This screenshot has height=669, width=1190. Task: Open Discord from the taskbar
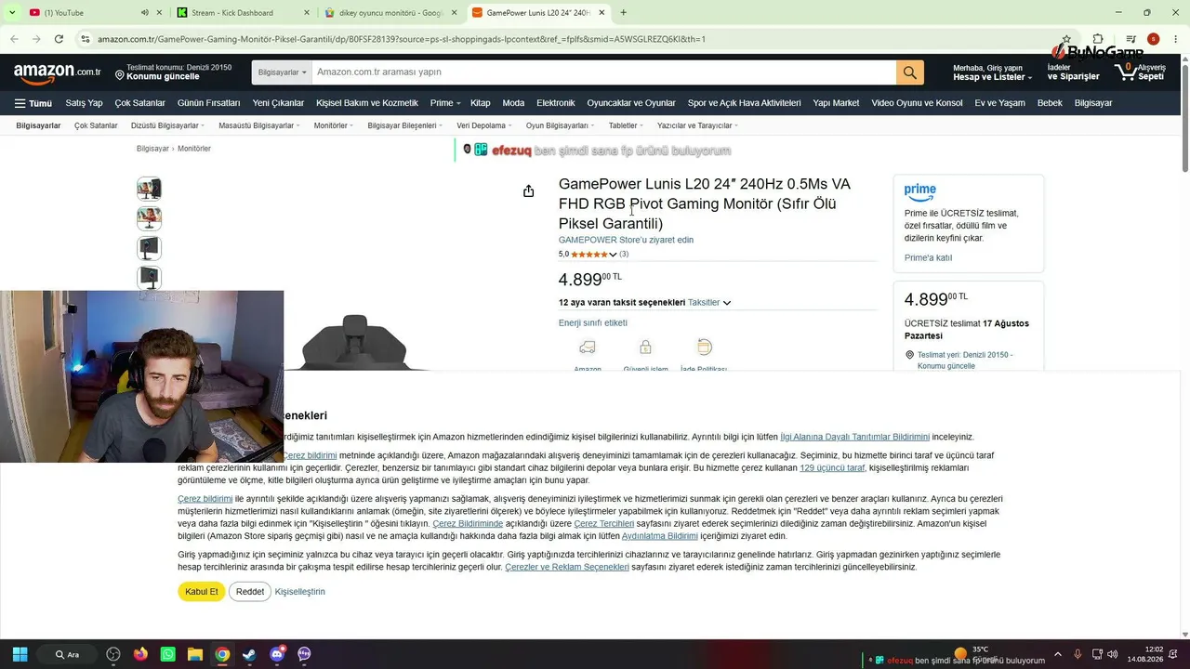click(x=276, y=654)
